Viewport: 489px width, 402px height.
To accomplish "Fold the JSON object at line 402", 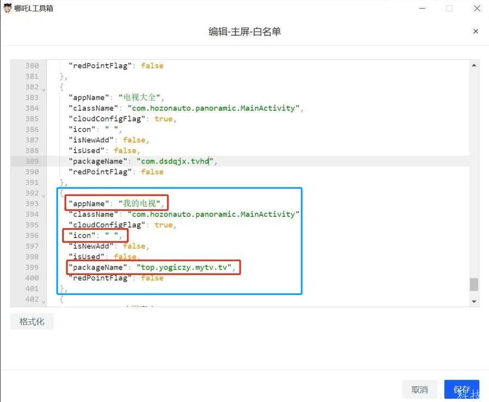I will coord(44,300).
